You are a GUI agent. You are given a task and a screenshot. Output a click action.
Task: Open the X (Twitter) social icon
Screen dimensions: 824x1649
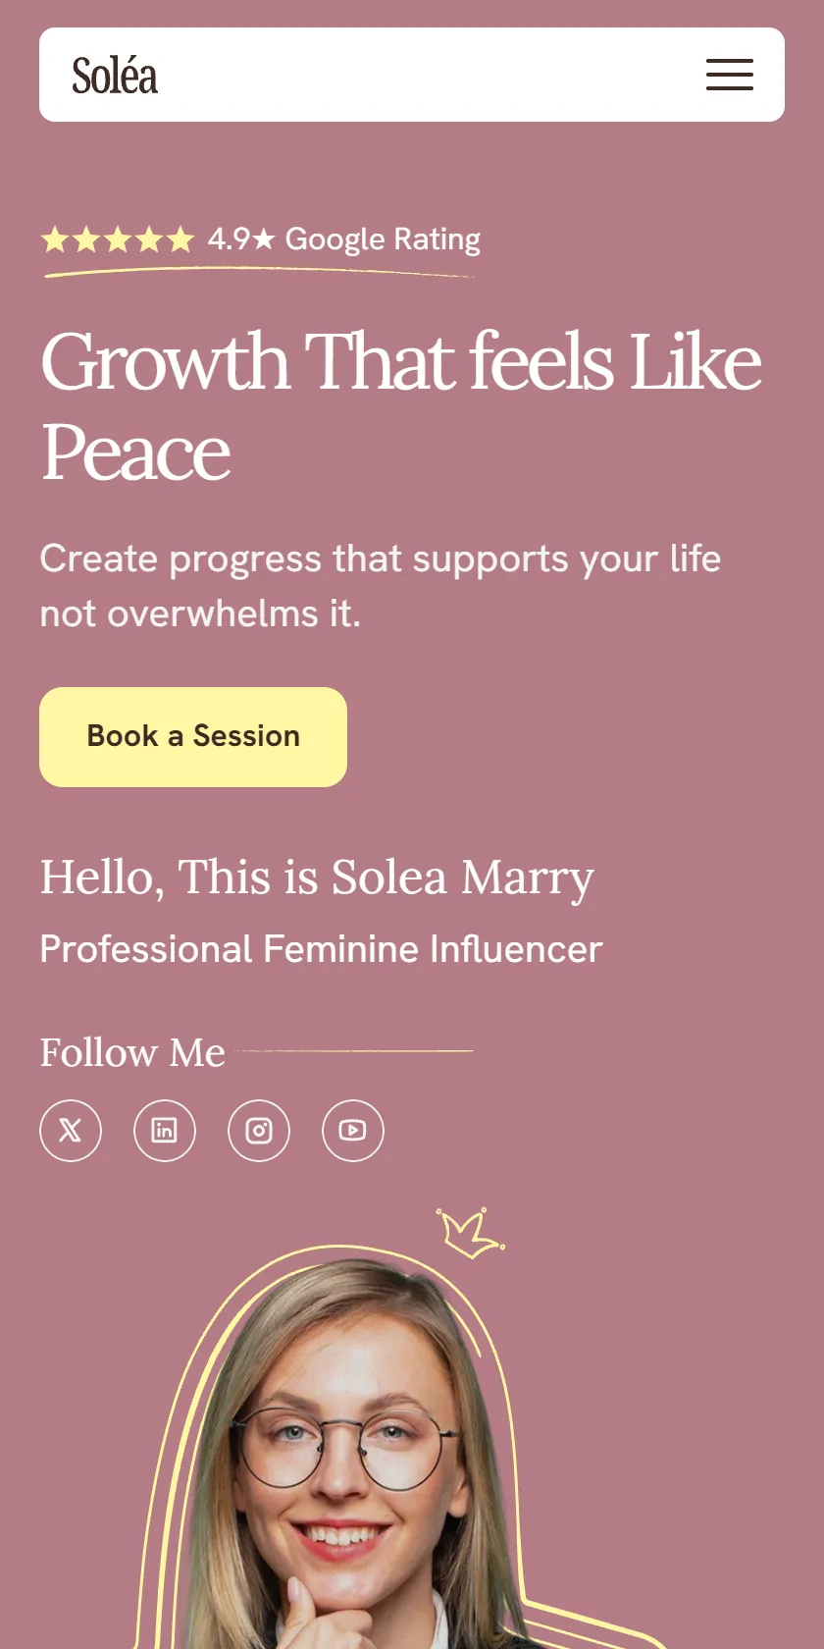[71, 1131]
